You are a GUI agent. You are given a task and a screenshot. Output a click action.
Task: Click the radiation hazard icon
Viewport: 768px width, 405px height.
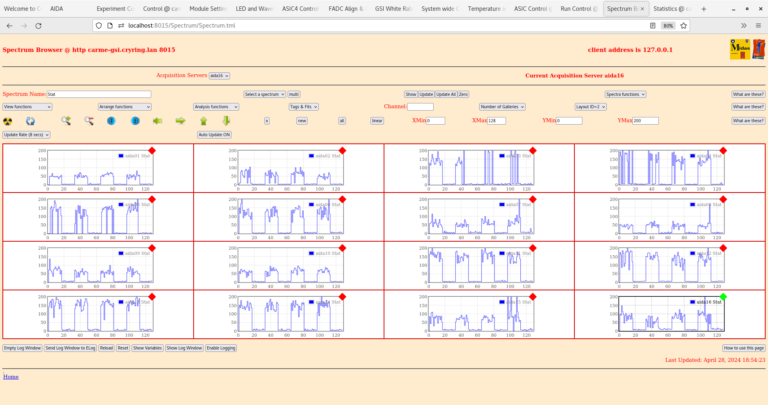[8, 121]
